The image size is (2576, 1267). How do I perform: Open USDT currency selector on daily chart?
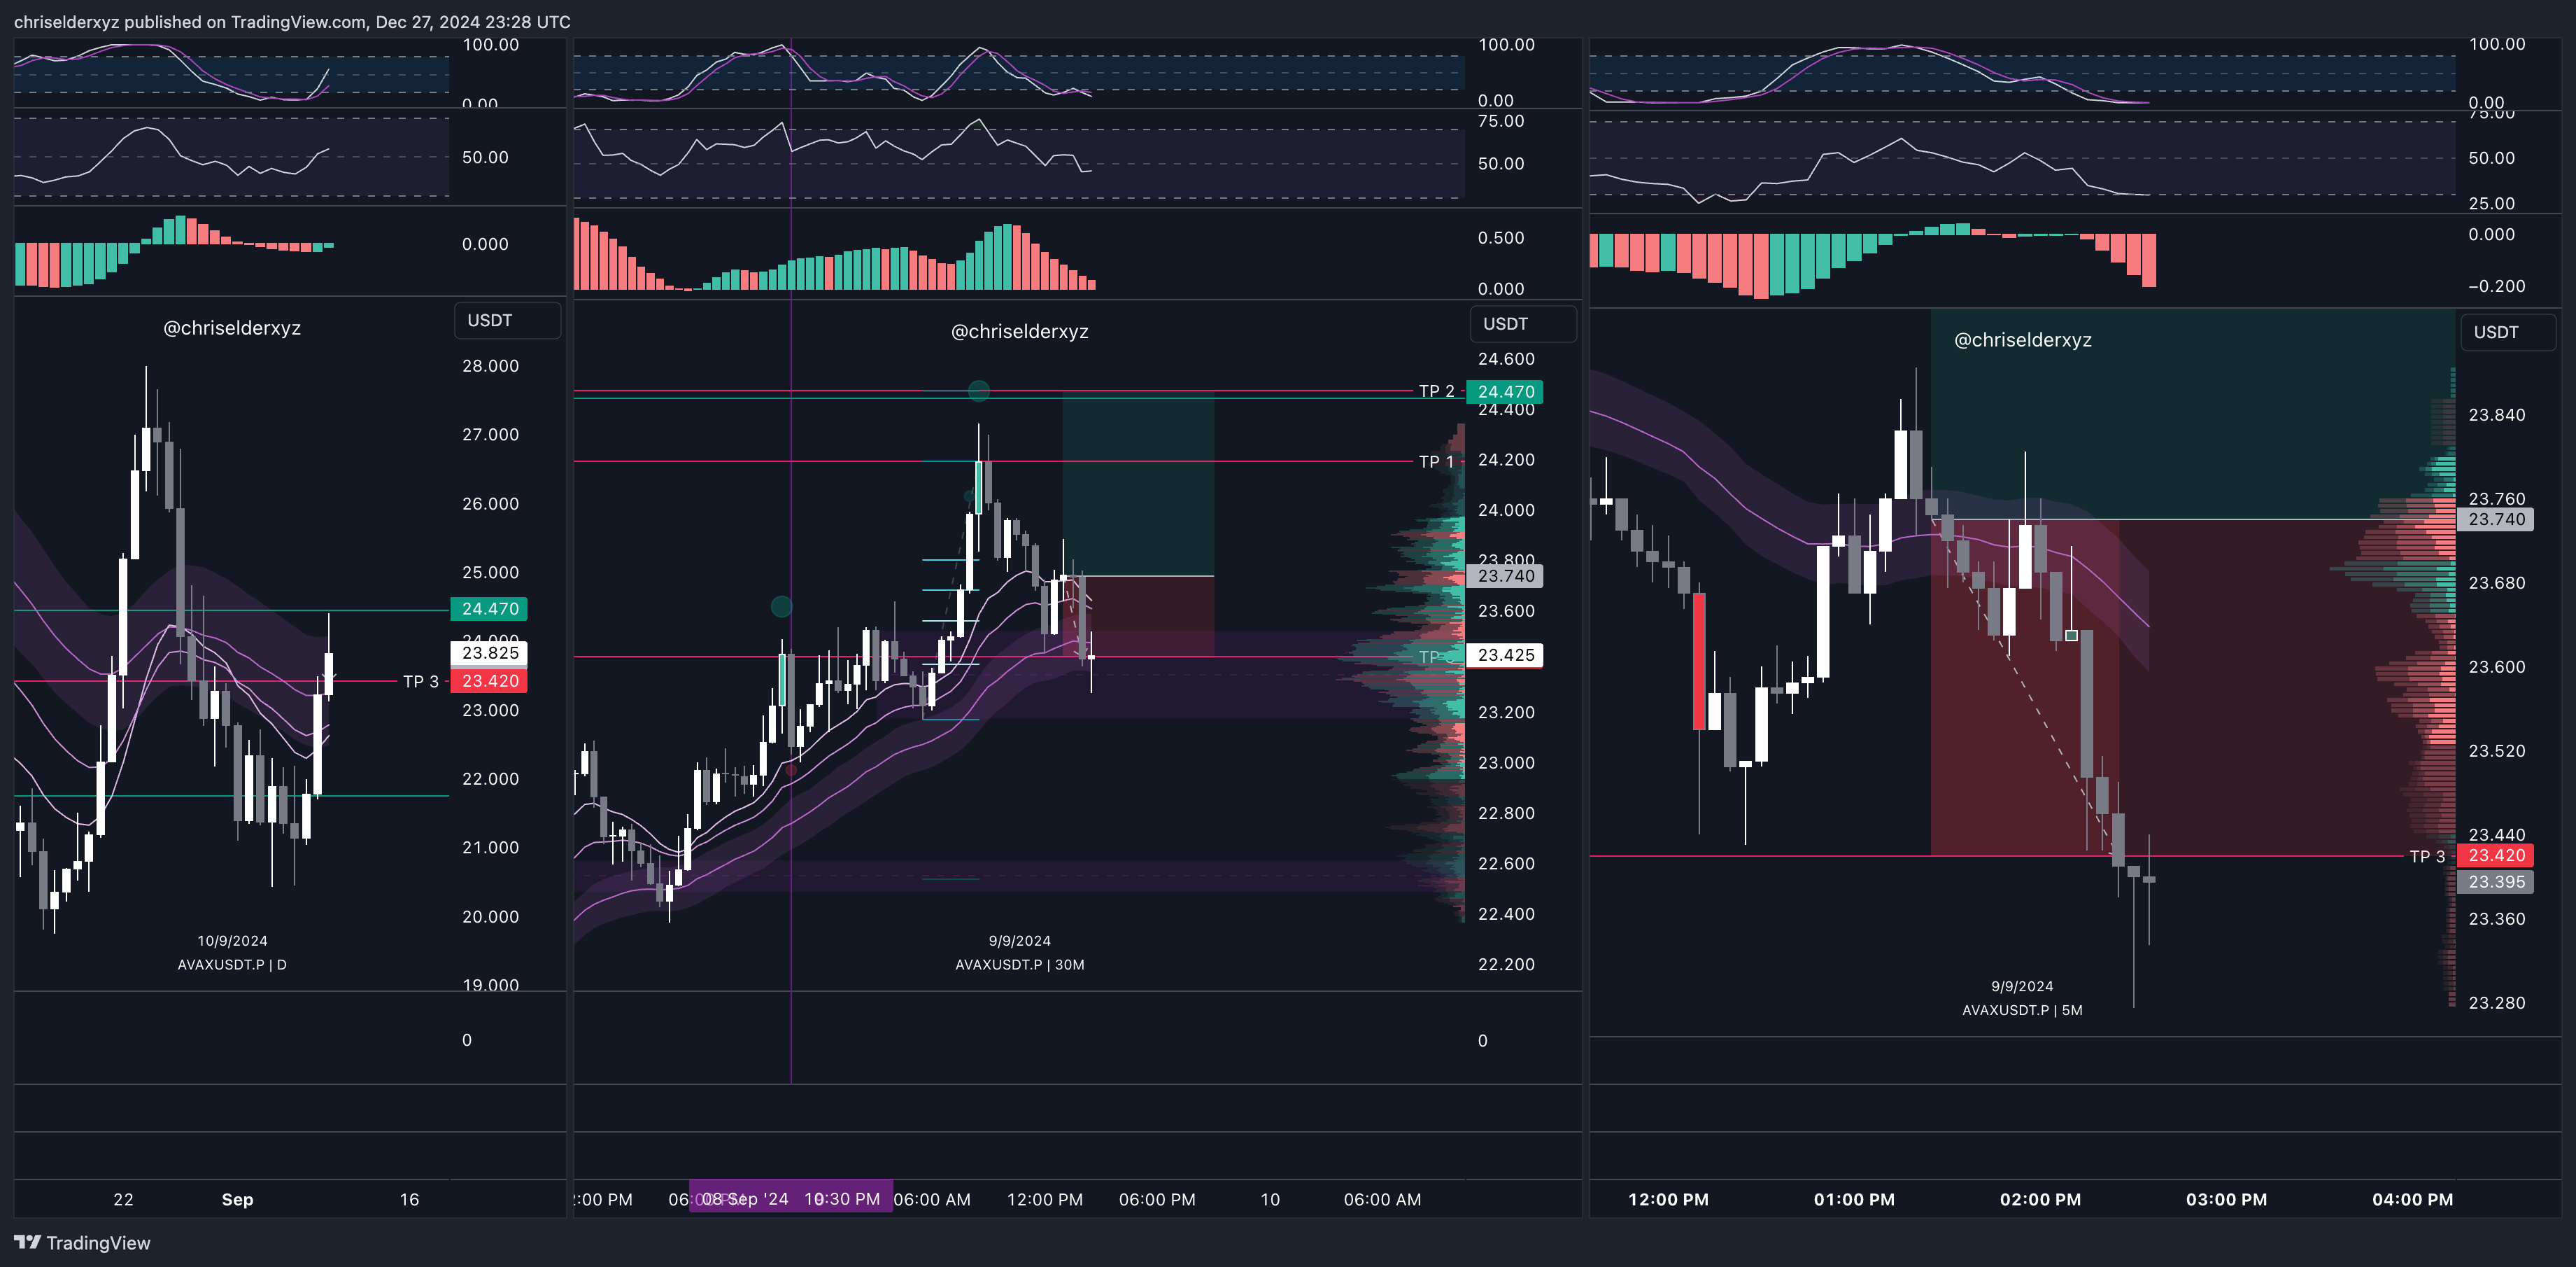tap(507, 321)
